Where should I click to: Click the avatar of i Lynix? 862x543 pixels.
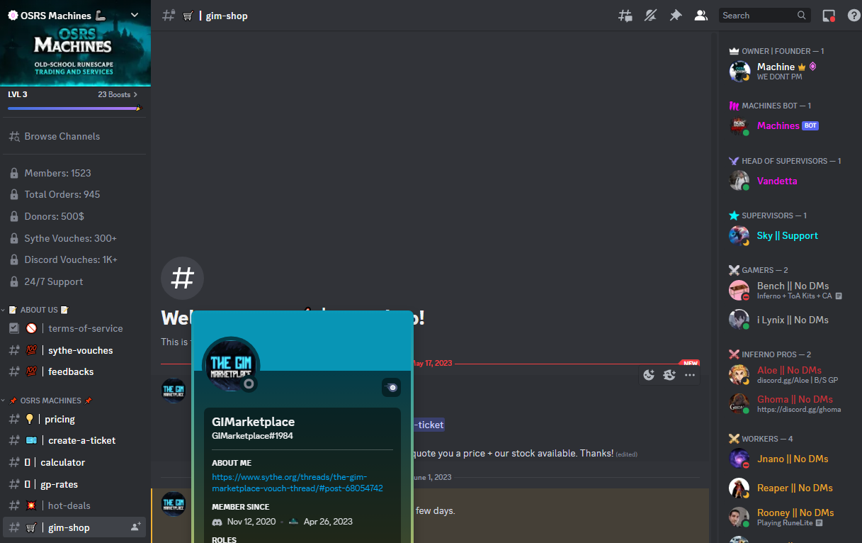[739, 320]
